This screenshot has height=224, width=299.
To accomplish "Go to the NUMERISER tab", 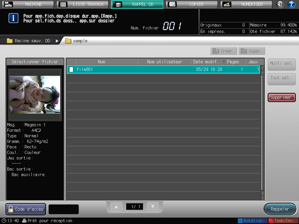I will 246,4.
